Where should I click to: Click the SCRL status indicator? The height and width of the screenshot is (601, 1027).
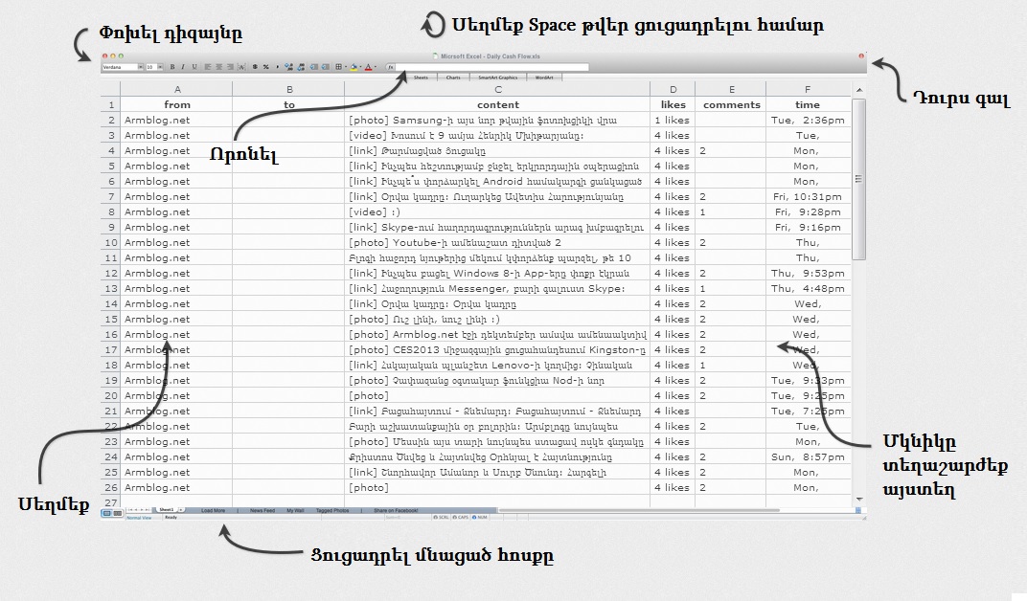441,518
